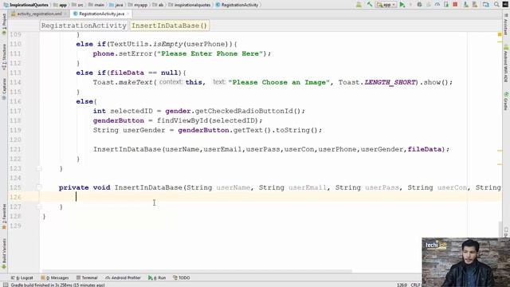Click the InsertInDataBase method name on line 125
510x287 pixels.
pyautogui.click(x=148, y=188)
